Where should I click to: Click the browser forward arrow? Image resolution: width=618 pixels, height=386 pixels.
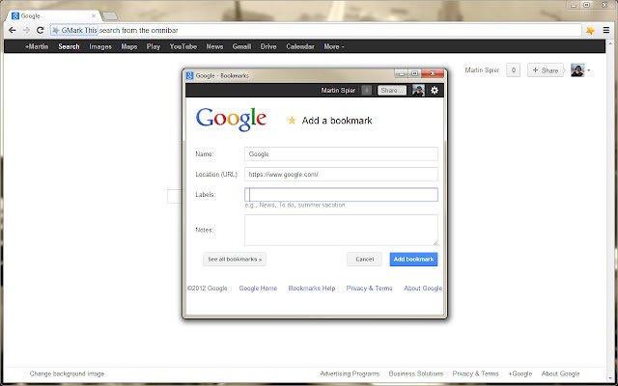coord(26,30)
